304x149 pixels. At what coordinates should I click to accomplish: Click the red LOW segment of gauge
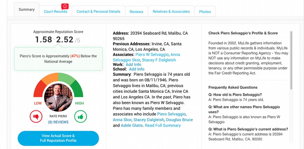click(x=38, y=89)
